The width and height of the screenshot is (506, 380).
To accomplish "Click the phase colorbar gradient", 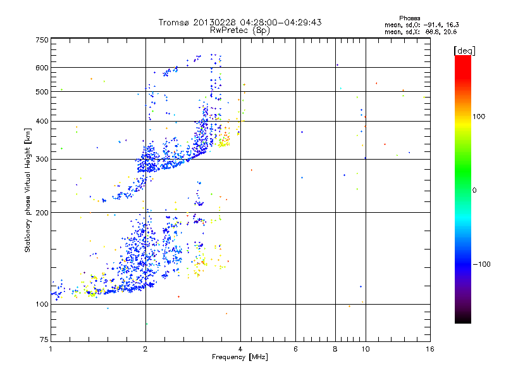I will 463,189.
